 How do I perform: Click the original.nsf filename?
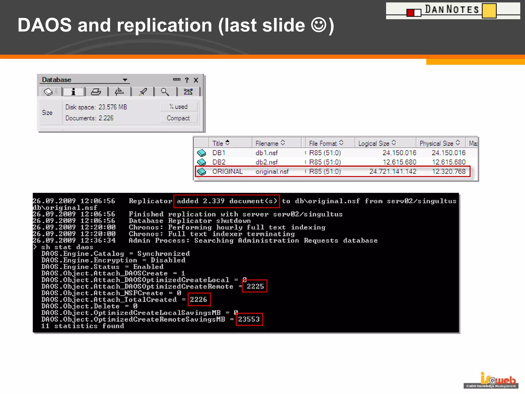272,171
